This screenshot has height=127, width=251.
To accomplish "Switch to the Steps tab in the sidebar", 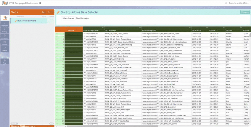I will tap(4, 18).
